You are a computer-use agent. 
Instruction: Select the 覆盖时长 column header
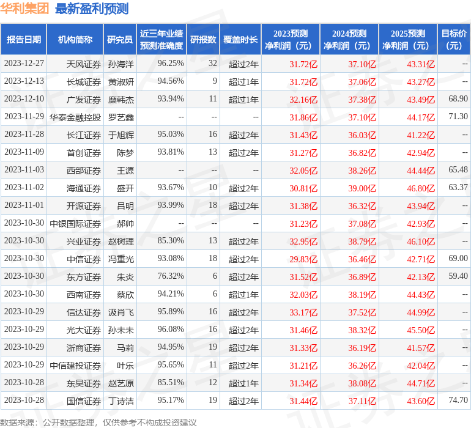[x=240, y=39]
